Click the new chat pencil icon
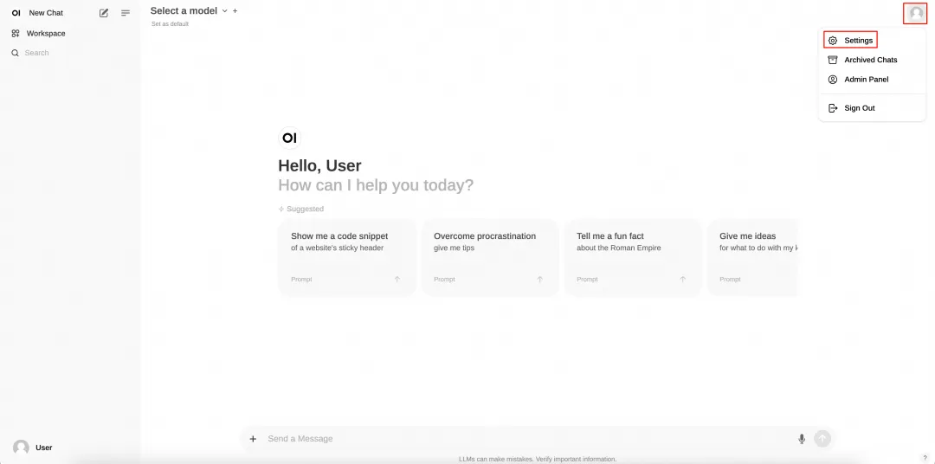Screen dimensions: 935x464 coord(104,13)
